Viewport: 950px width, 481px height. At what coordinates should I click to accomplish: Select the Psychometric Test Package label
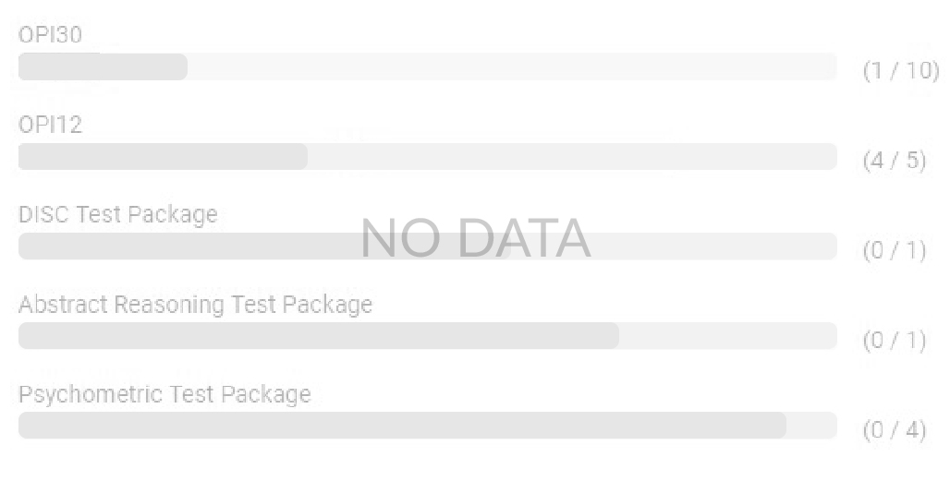coord(164,394)
